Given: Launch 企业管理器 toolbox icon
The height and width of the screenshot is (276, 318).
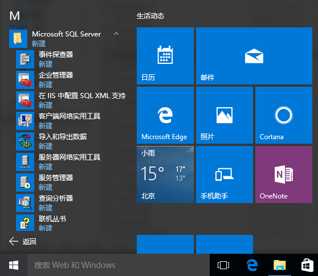Looking at the screenshot, I should pos(25,80).
